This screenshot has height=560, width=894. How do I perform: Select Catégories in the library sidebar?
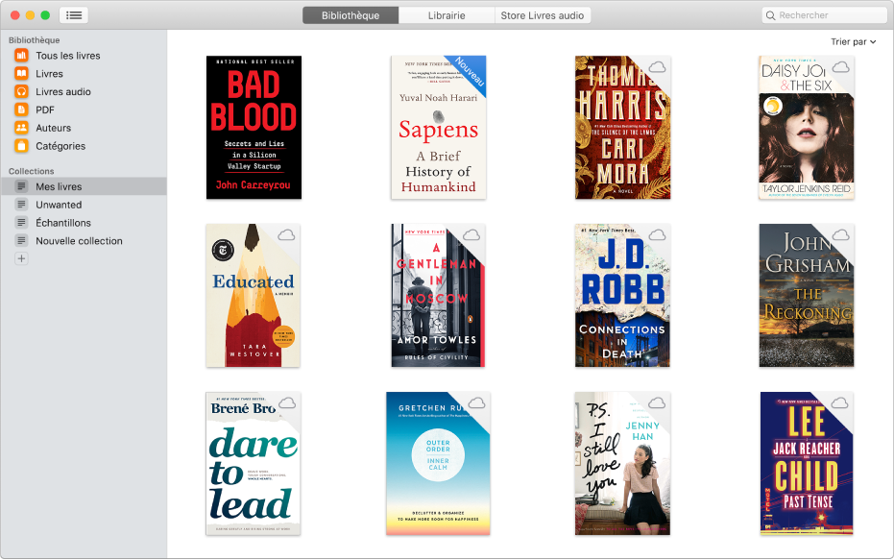(x=84, y=146)
